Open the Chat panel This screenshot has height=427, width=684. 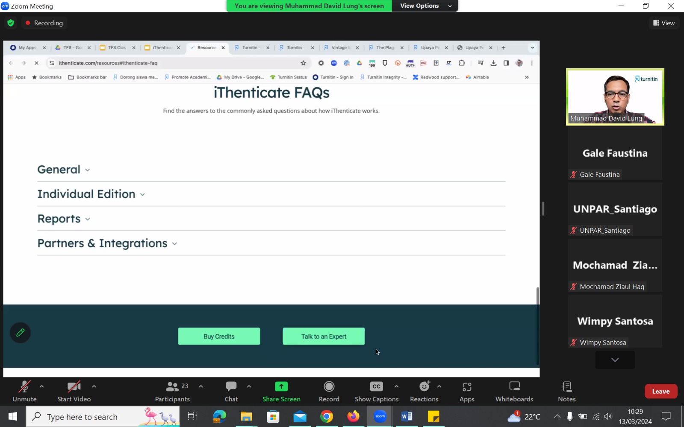(231, 392)
